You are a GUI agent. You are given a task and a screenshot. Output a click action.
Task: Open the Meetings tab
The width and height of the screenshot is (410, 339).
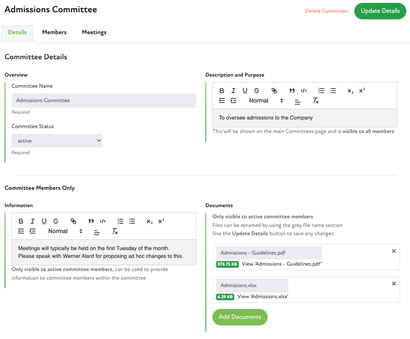(94, 32)
